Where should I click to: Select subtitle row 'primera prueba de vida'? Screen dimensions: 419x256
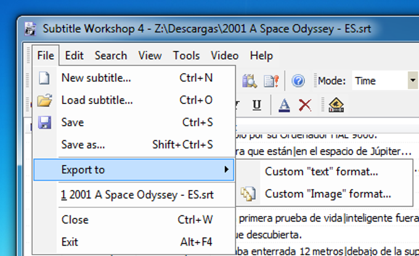tap(328, 218)
